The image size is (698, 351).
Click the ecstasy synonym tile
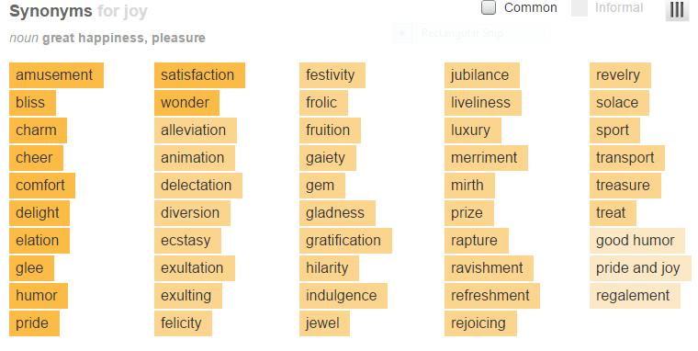coord(188,241)
